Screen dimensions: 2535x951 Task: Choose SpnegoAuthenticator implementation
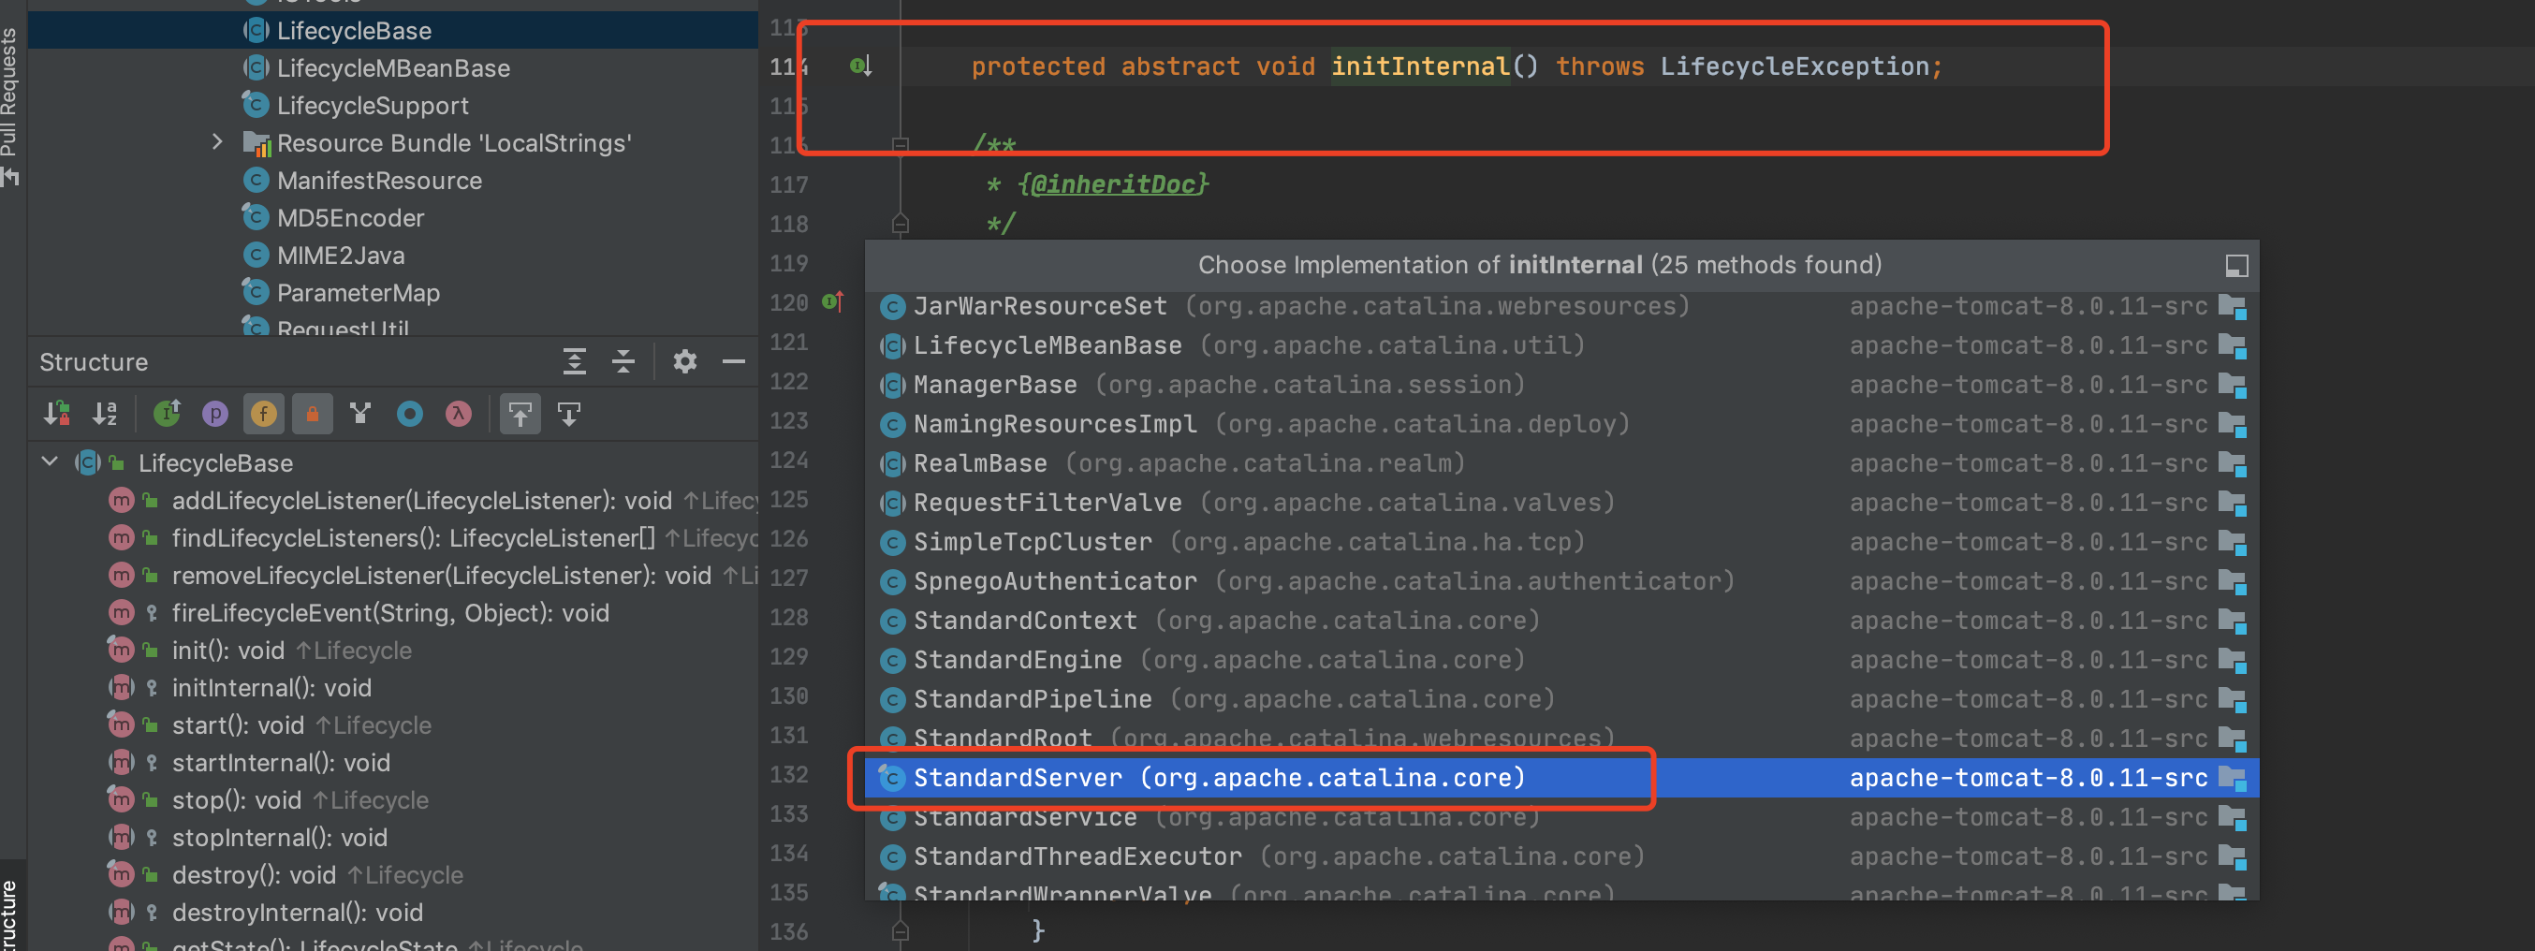point(1561,582)
